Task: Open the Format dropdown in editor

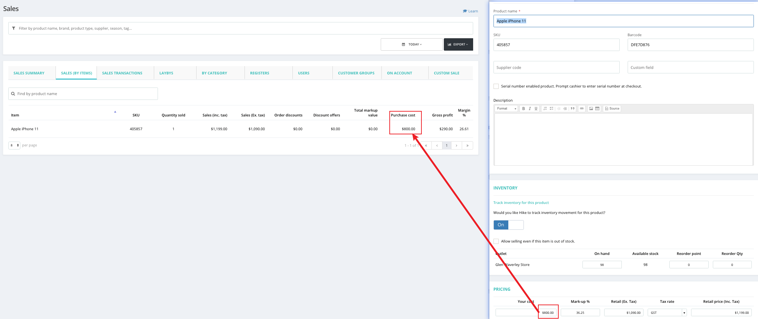Action: [507, 109]
